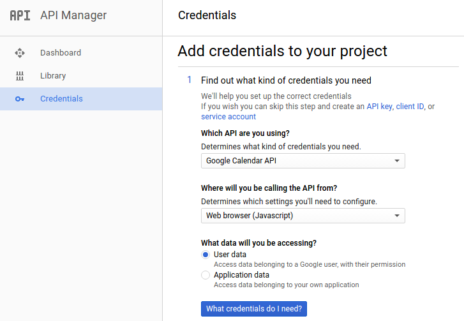464x321 pixels.
Task: Click the arrow on the calling-from dropdown
Action: [397, 216]
